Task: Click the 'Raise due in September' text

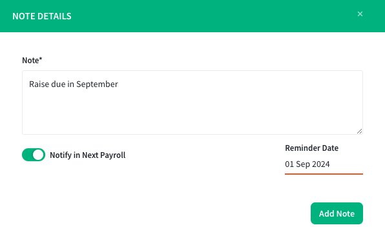Action: tap(74, 84)
